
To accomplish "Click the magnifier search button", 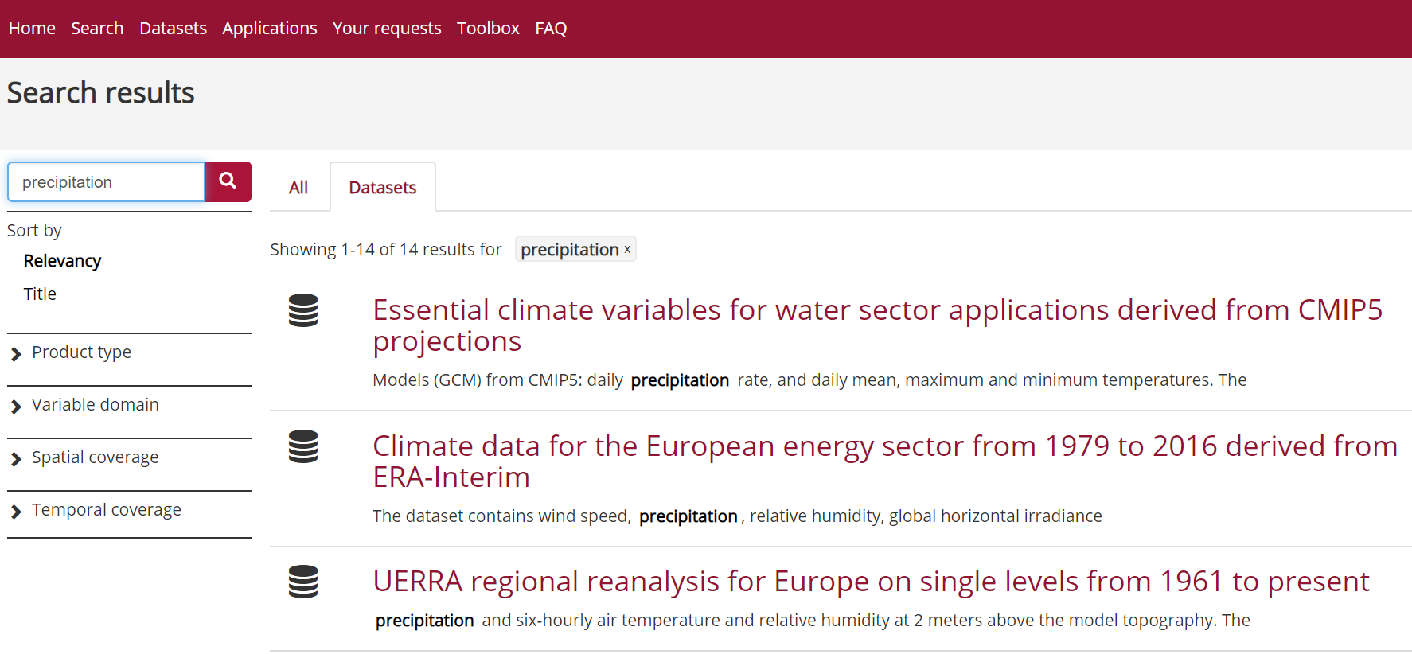I will (x=228, y=181).
